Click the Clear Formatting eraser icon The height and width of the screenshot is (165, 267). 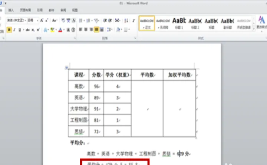(63, 20)
